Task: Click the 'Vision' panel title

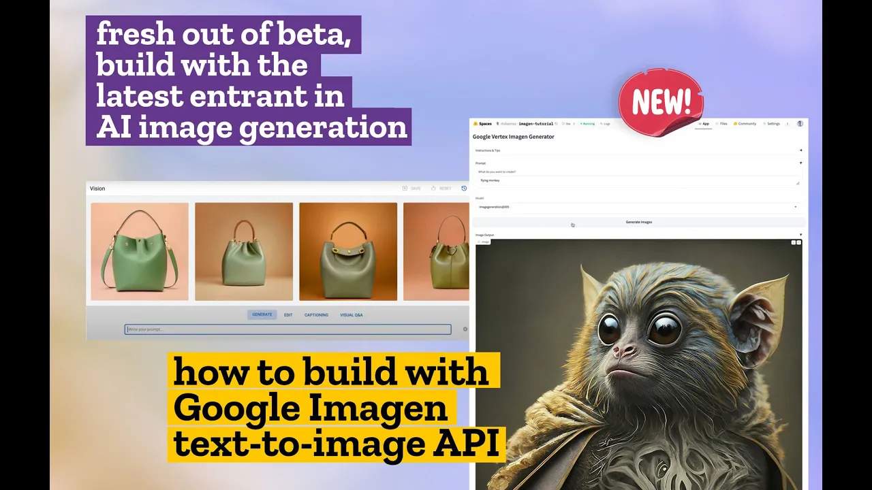Action: (x=97, y=189)
